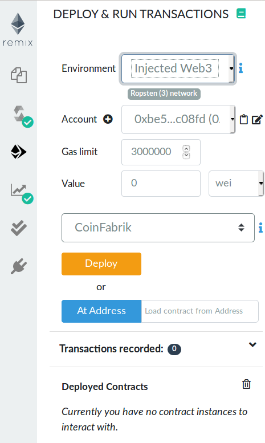Open the Analysis panel chart icon

21,193
